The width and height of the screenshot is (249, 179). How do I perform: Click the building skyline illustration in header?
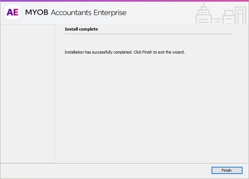pos(220,14)
